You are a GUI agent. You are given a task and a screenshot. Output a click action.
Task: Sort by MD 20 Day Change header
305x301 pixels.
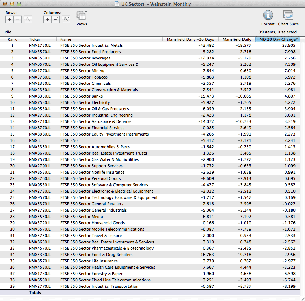(x=277, y=39)
